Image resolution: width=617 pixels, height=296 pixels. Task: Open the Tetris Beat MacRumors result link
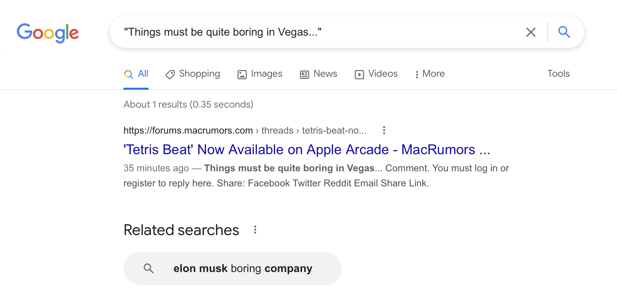pos(307,150)
